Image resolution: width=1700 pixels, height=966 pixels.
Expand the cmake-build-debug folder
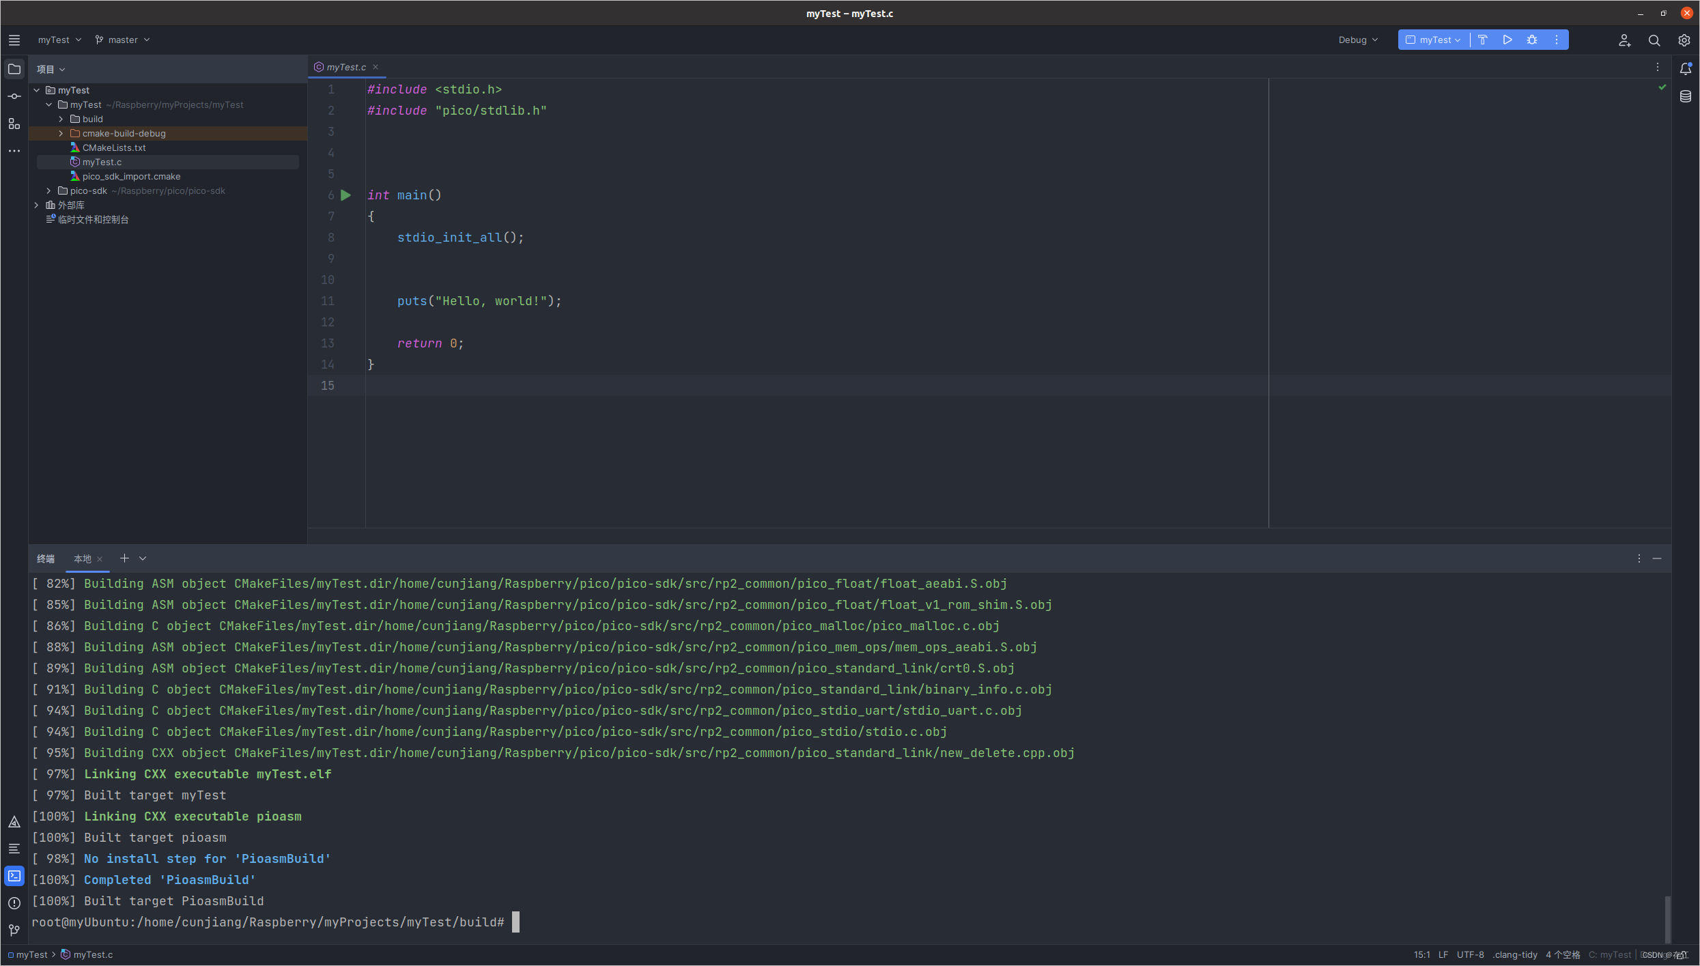61,133
